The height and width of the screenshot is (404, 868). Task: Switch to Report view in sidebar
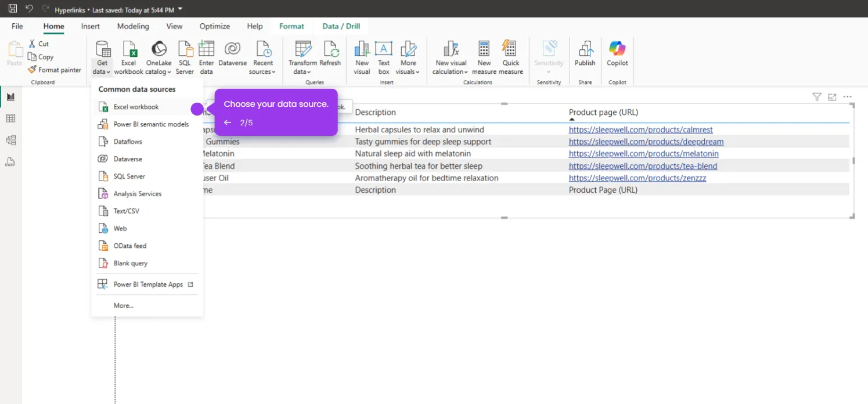tap(10, 97)
